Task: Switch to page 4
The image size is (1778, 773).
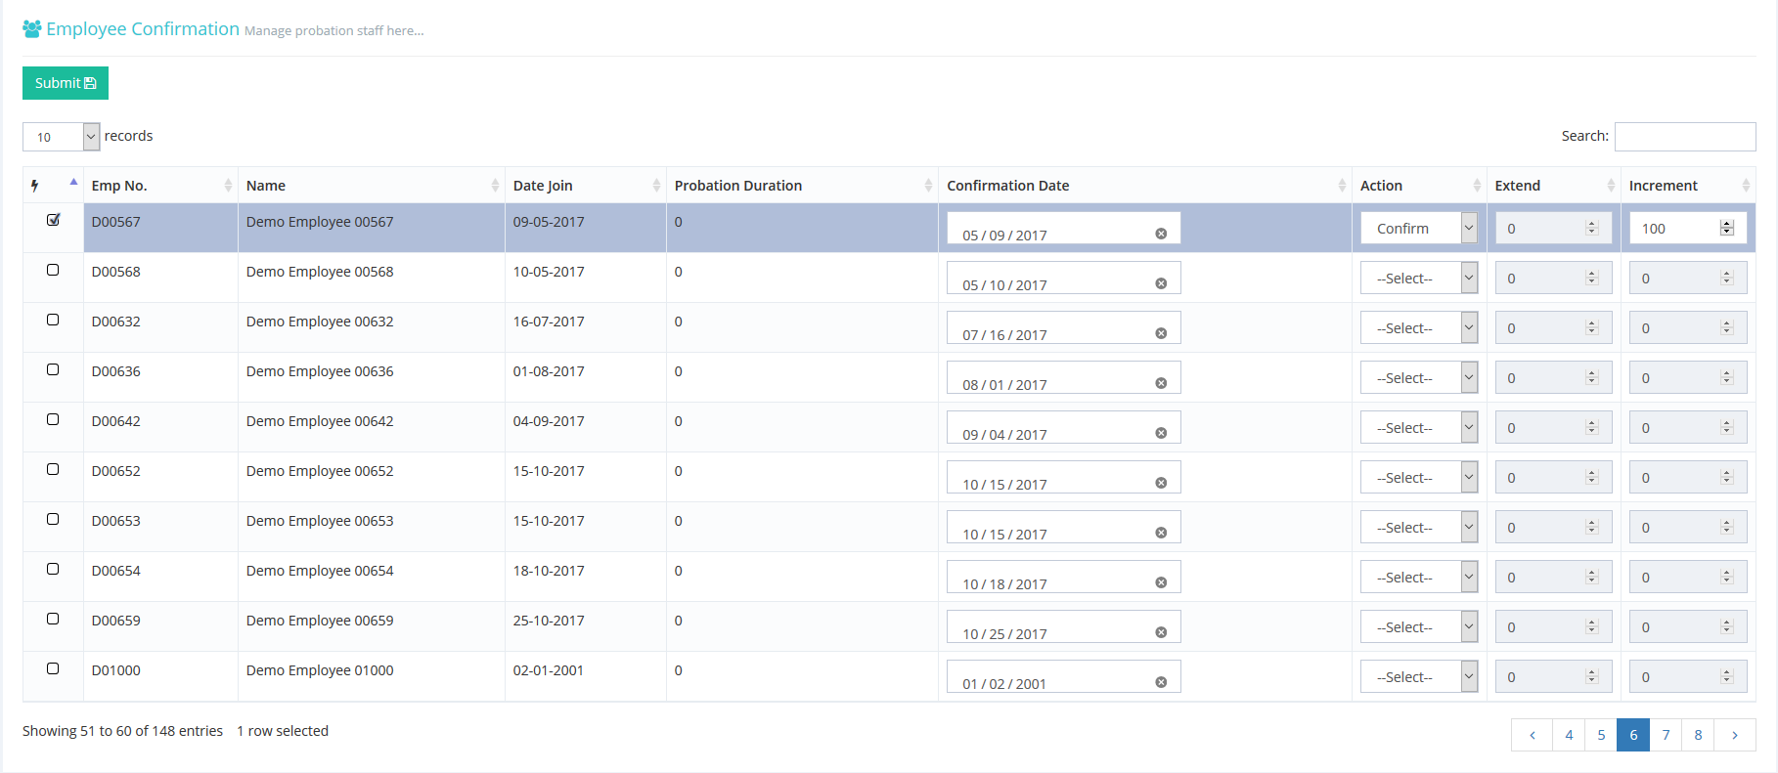Action: [1569, 735]
